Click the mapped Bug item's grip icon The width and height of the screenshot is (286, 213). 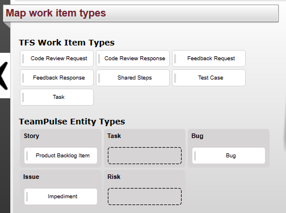[195, 156]
